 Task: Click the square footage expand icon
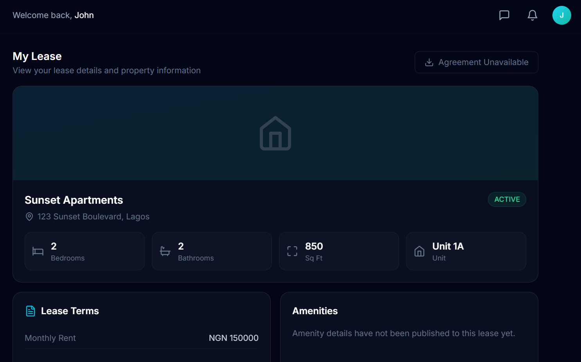pos(292,251)
